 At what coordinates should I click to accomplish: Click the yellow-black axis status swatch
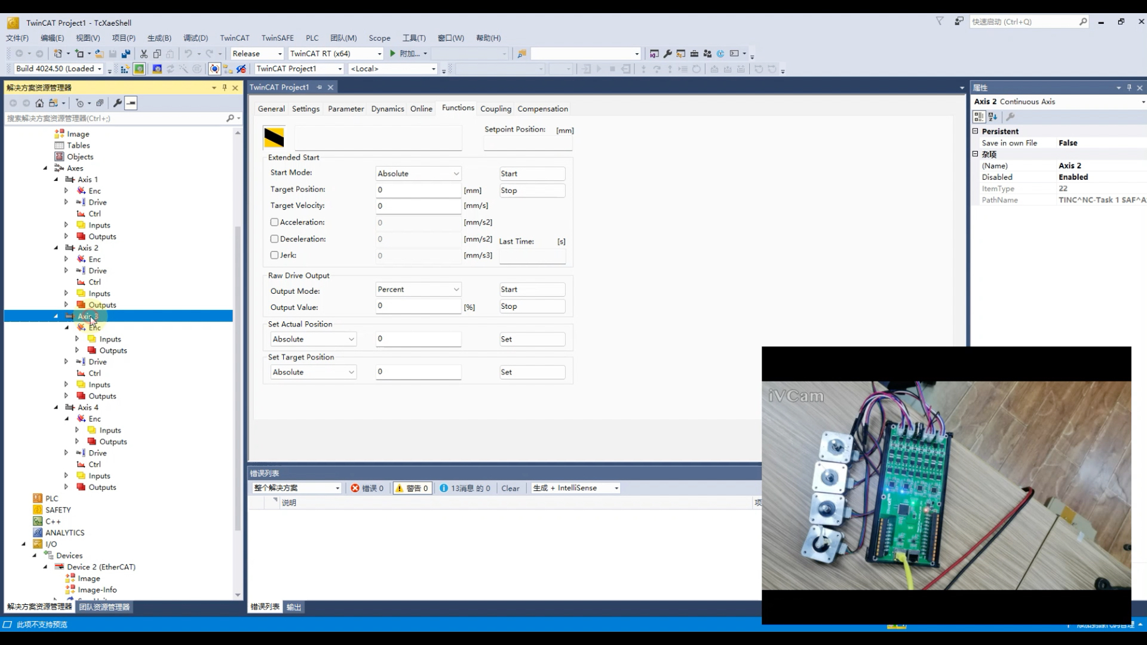pos(274,137)
